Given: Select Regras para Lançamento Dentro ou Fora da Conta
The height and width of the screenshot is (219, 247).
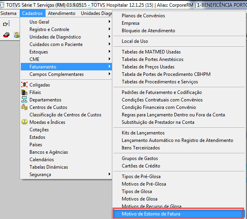Looking at the screenshot, I should (x=179, y=115).
